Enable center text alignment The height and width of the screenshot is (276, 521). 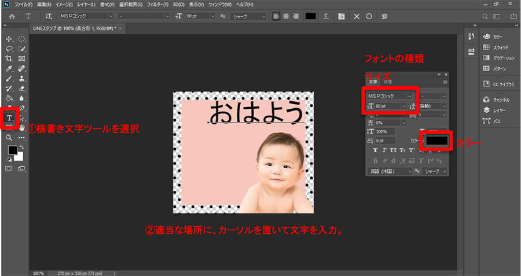point(285,16)
